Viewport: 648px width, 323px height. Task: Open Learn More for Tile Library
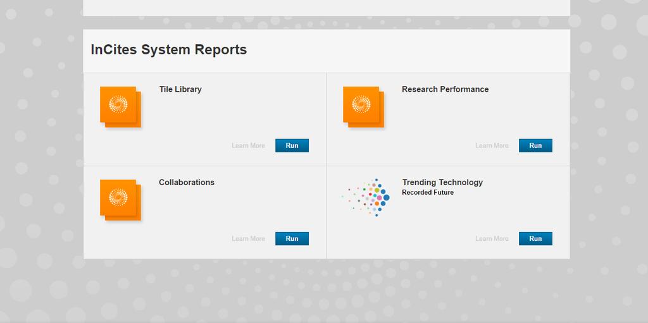pyautogui.click(x=248, y=145)
